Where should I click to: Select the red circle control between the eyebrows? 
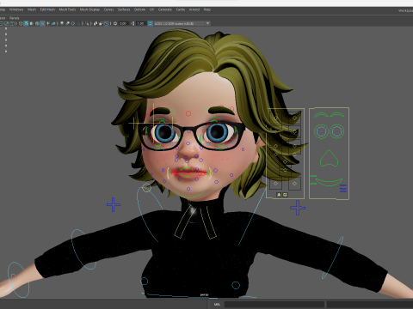click(x=188, y=113)
